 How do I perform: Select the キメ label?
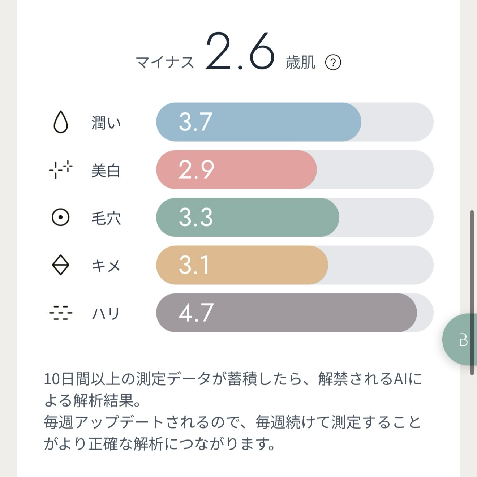[106, 266]
